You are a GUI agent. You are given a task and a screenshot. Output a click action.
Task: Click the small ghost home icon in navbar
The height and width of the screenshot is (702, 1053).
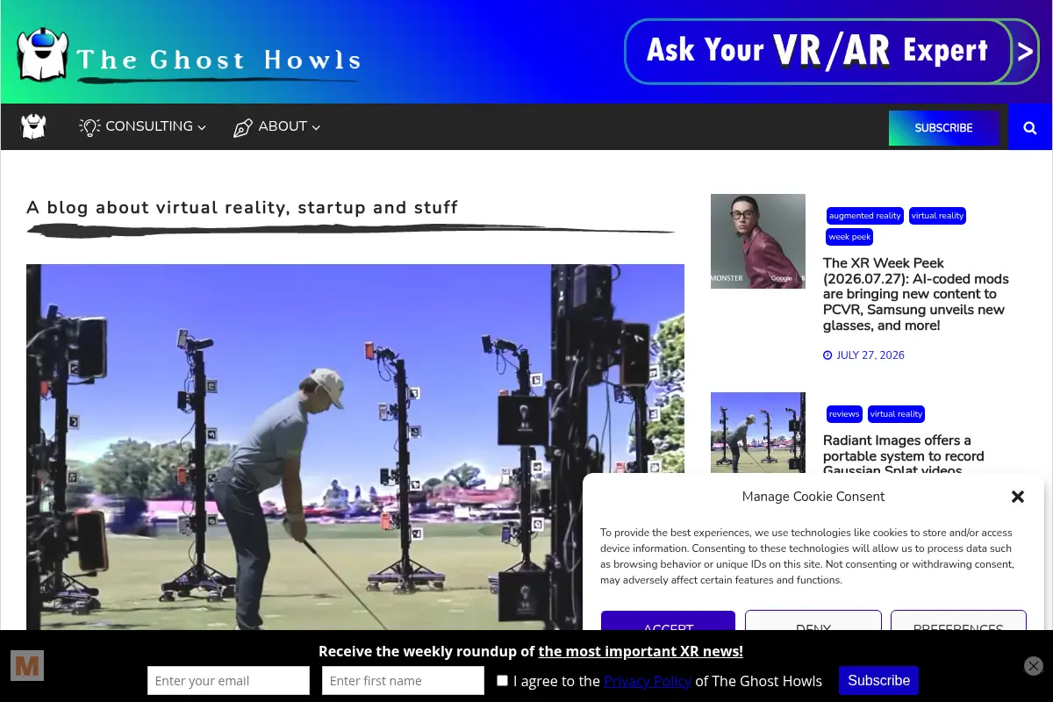pos(33,127)
